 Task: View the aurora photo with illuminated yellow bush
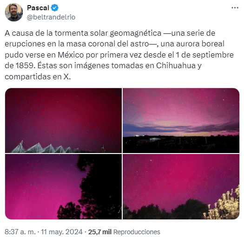pos(181,187)
